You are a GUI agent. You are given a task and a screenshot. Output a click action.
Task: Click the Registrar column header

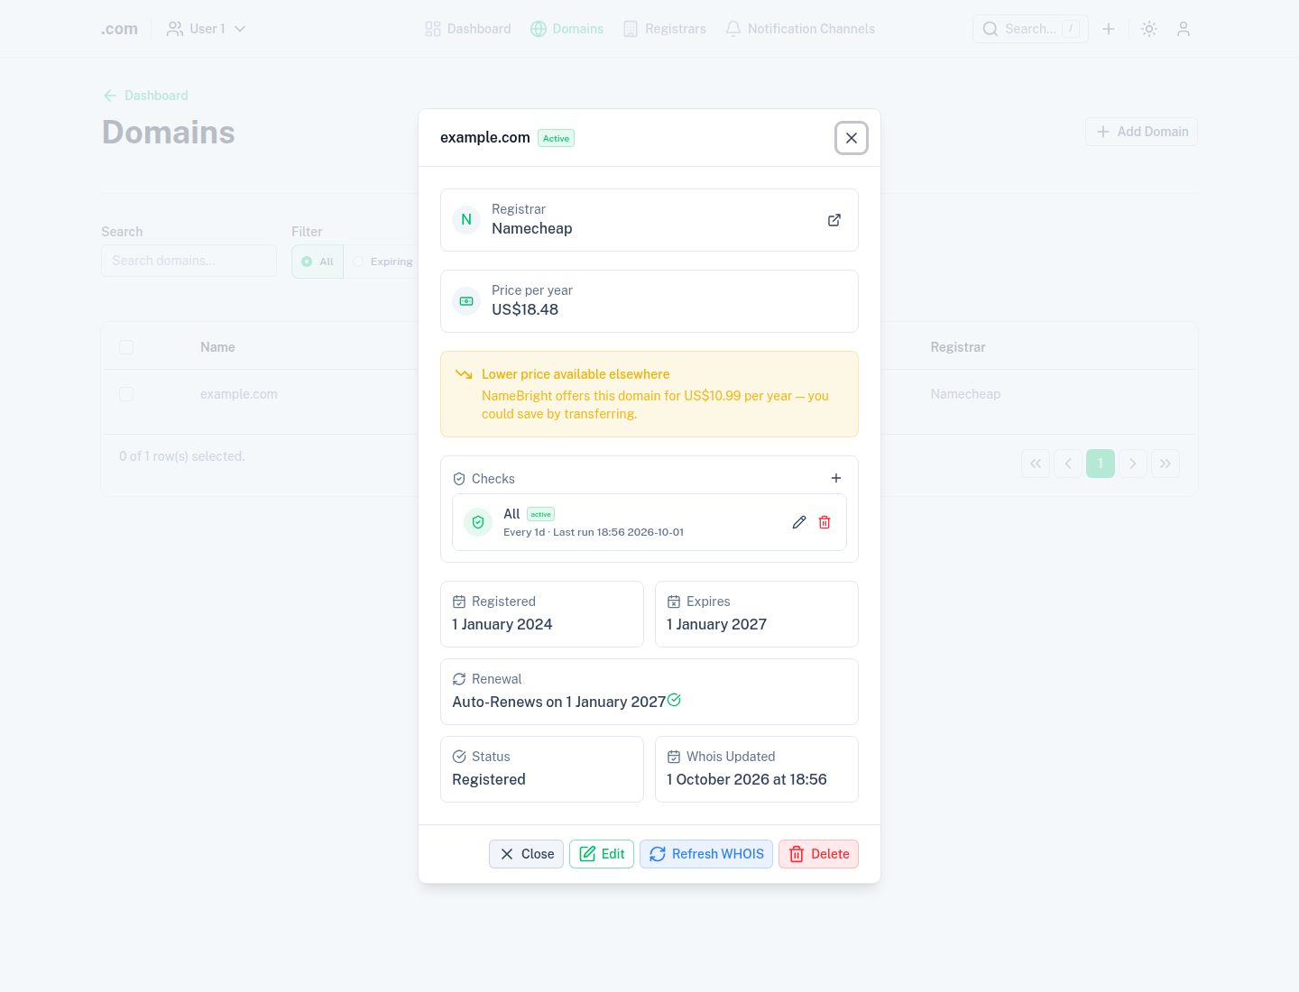(958, 347)
